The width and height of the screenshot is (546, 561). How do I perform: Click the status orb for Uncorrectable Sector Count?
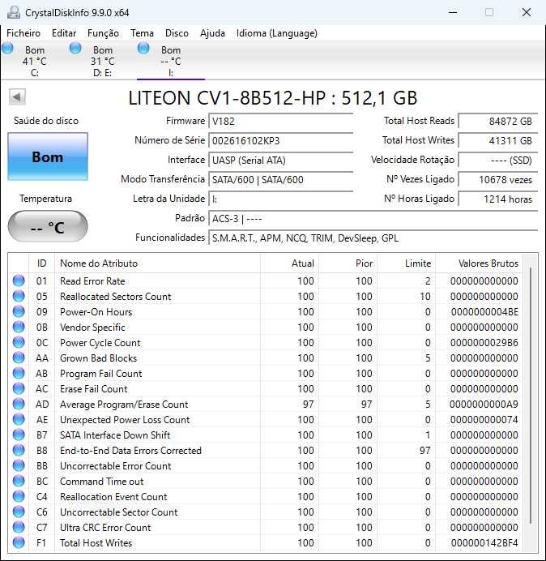pyautogui.click(x=19, y=512)
